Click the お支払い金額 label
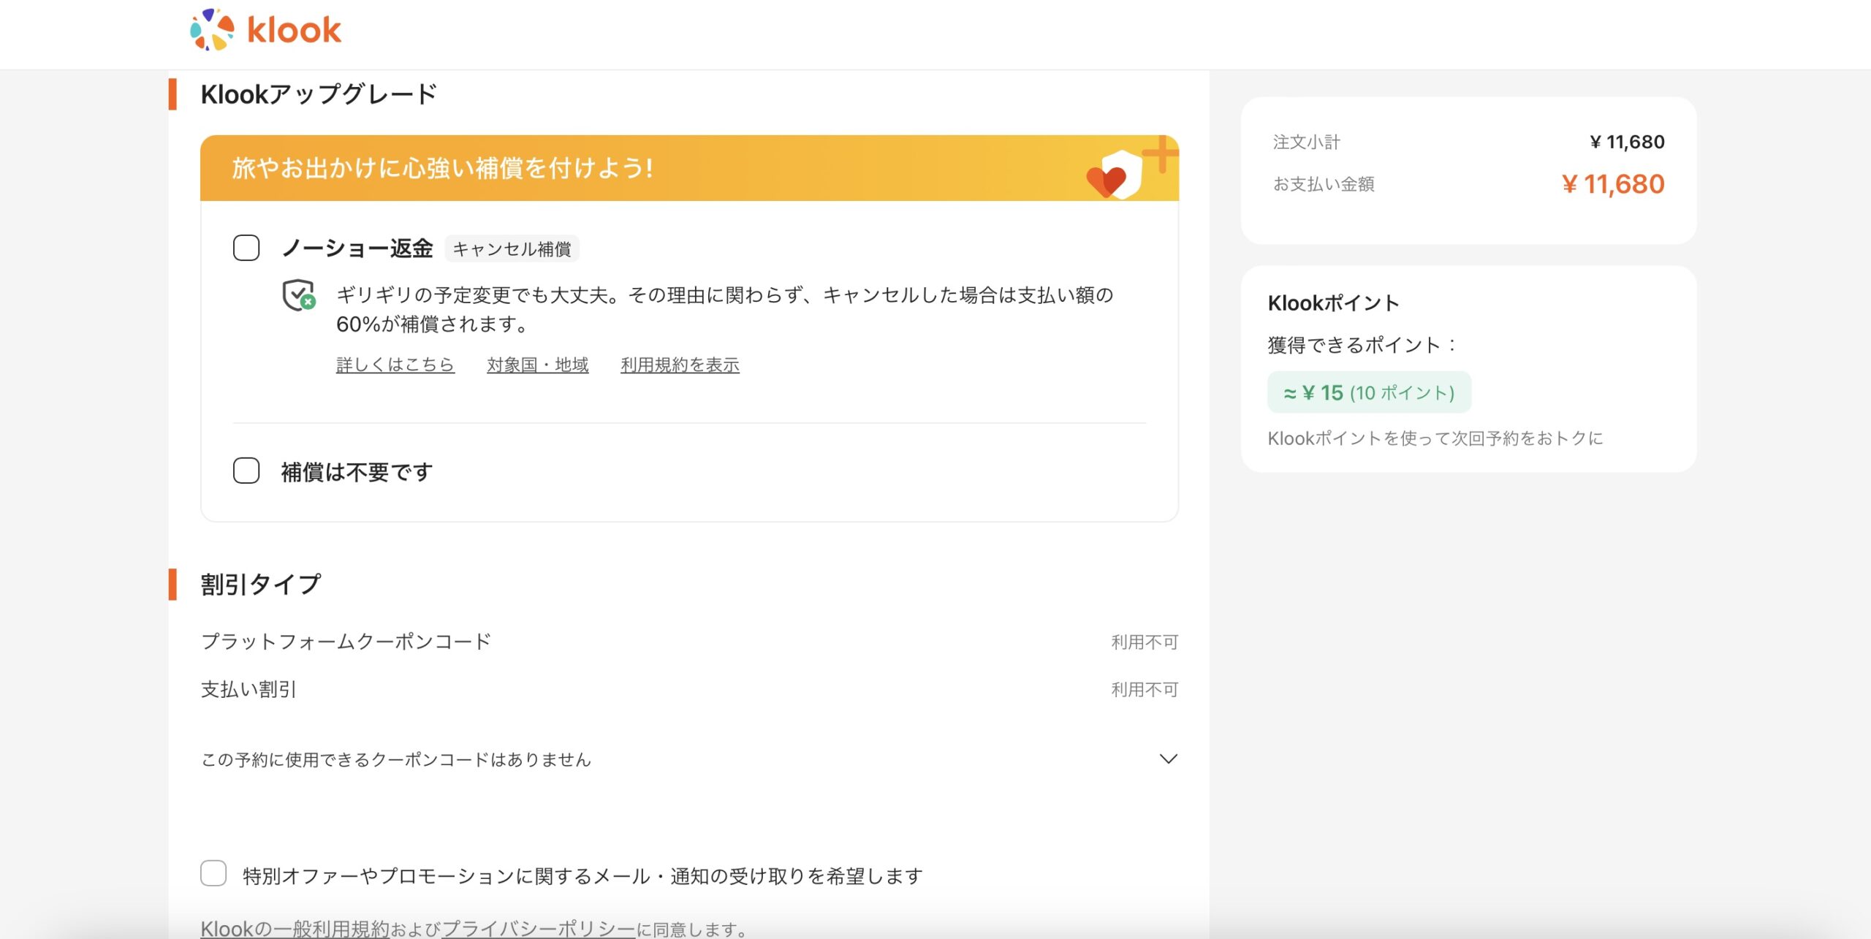Image resolution: width=1871 pixels, height=939 pixels. tap(1324, 183)
